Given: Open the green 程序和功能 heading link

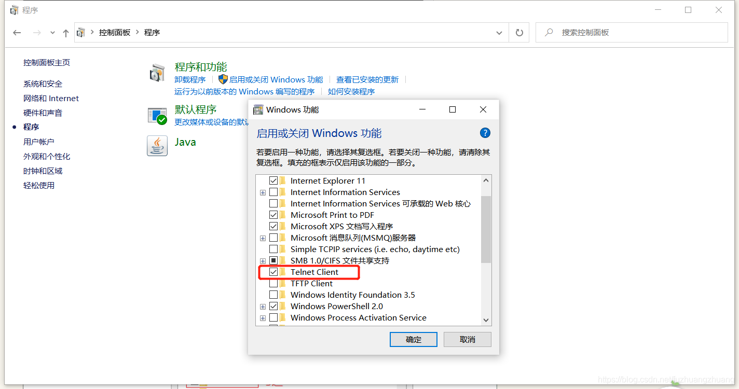Looking at the screenshot, I should tap(201, 67).
